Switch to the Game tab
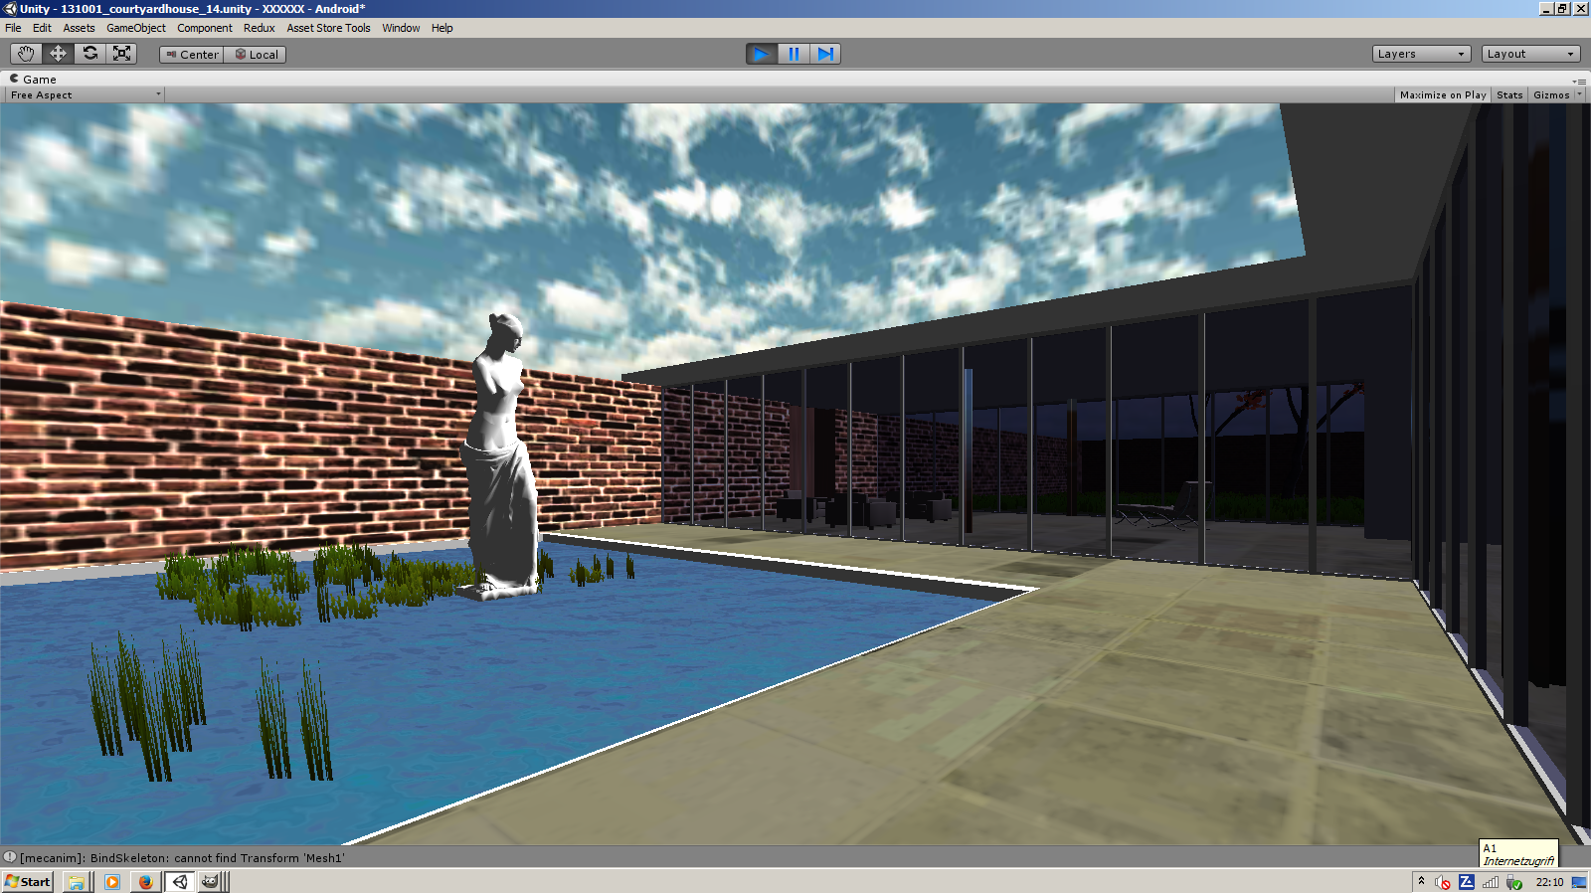Viewport: 1591px width, 893px height. tap(33, 79)
